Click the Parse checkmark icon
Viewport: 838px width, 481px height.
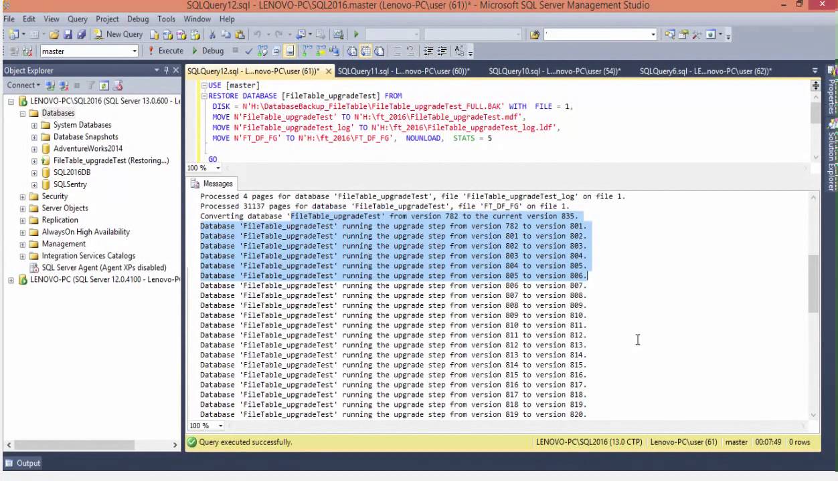pyautogui.click(x=249, y=51)
